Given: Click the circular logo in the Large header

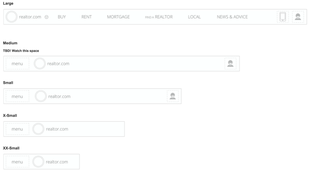Looking at the screenshot, I should pos(11,16).
